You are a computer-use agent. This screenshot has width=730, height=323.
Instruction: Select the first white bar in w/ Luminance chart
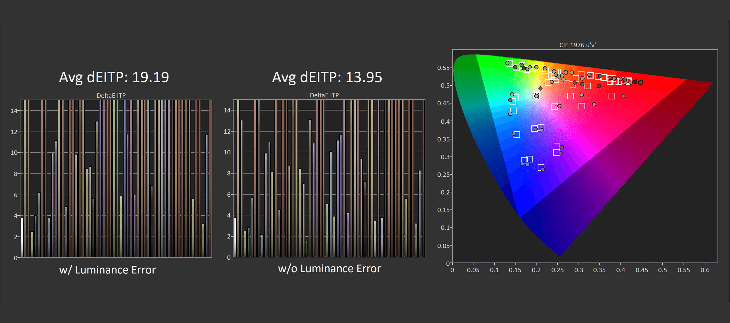[22, 238]
